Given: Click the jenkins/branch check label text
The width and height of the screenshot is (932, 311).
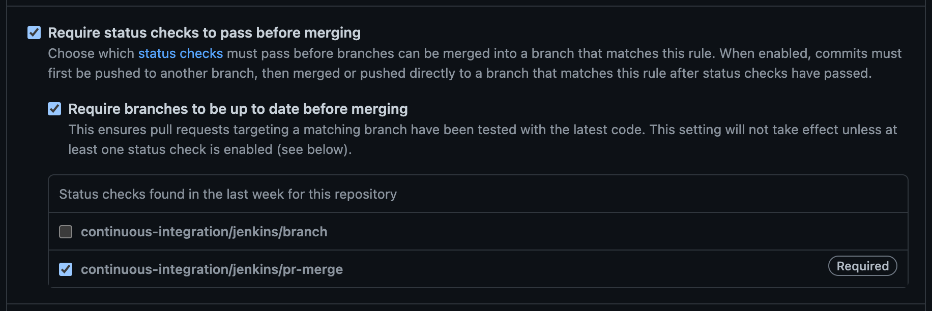Looking at the screenshot, I should pos(205,232).
